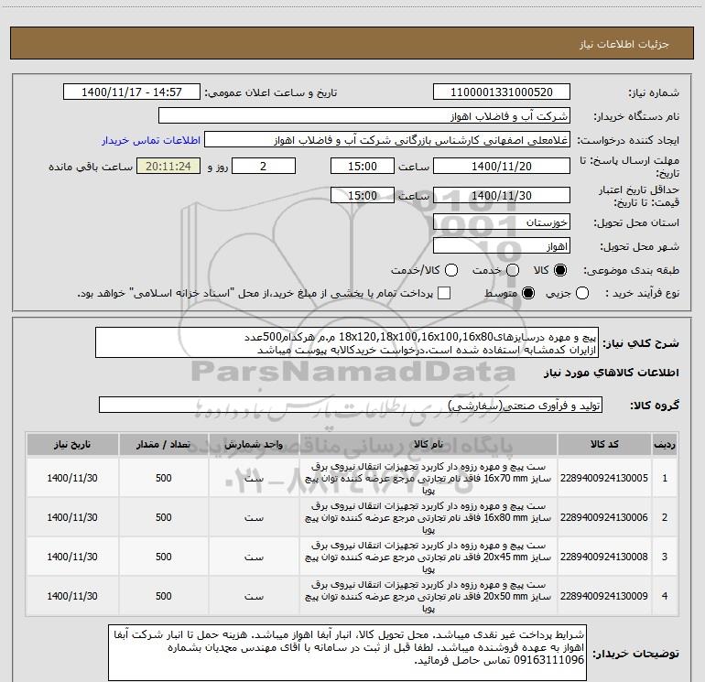This screenshot has height=682, width=705.
Task: Click the اطلاعات کالاهای مورد نیاز heading
Action: pos(612,373)
